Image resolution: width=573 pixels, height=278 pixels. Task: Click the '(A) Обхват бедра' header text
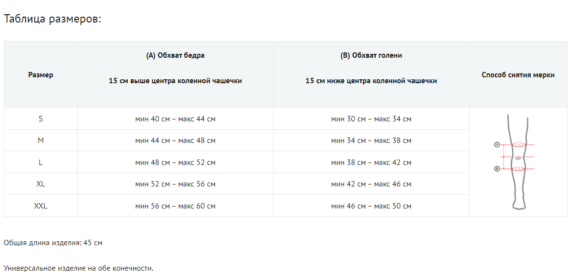coord(175,55)
